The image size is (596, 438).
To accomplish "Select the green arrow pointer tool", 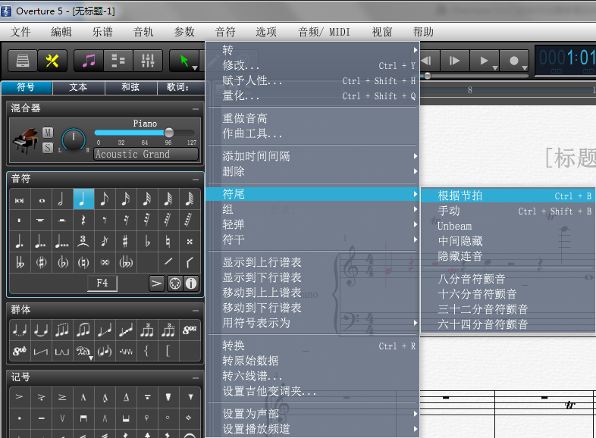I will point(184,61).
